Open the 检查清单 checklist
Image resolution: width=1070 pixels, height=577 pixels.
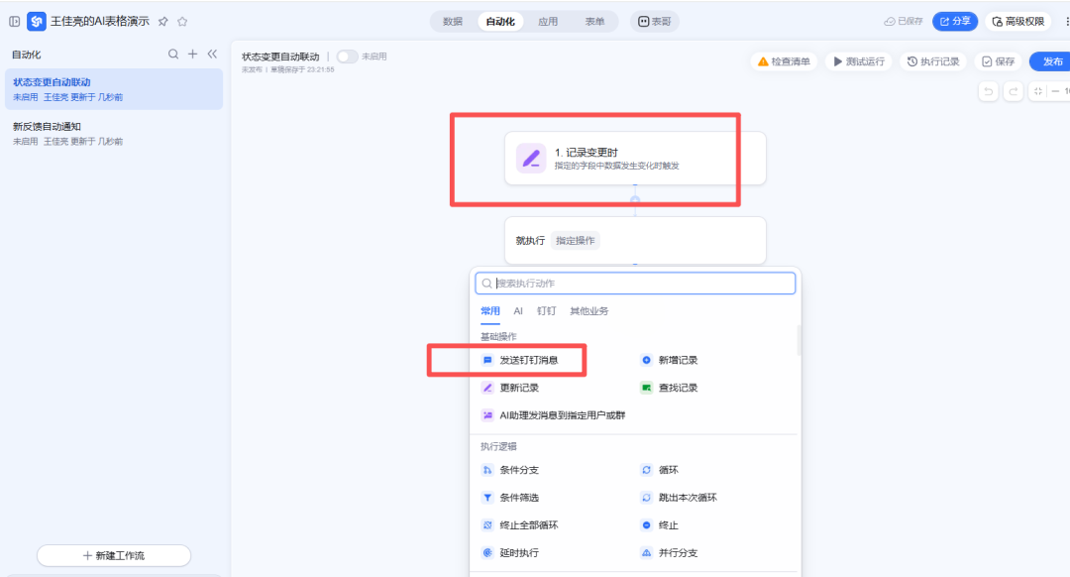[784, 61]
